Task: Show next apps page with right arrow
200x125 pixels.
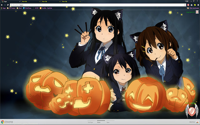Action: coord(192,65)
